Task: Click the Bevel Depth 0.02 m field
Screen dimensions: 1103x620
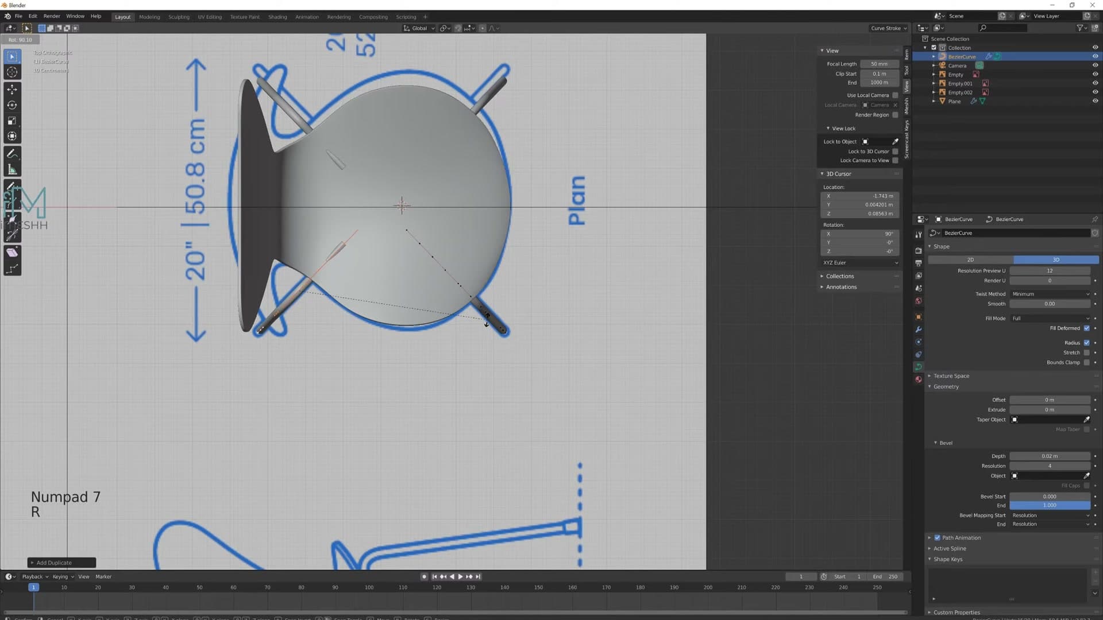Action: click(x=1050, y=456)
